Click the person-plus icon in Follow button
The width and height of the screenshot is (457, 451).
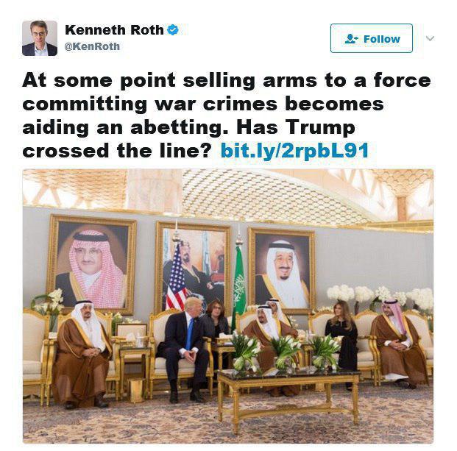pyautogui.click(x=351, y=39)
